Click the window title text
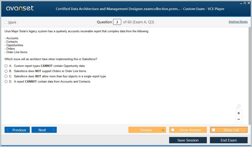252x147 pixels. coord(140,9)
